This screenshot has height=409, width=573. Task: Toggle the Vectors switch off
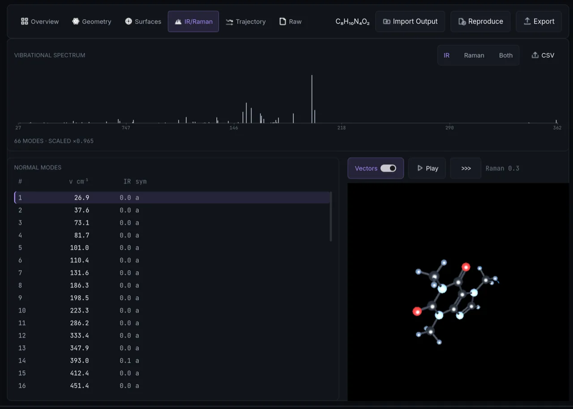click(388, 168)
